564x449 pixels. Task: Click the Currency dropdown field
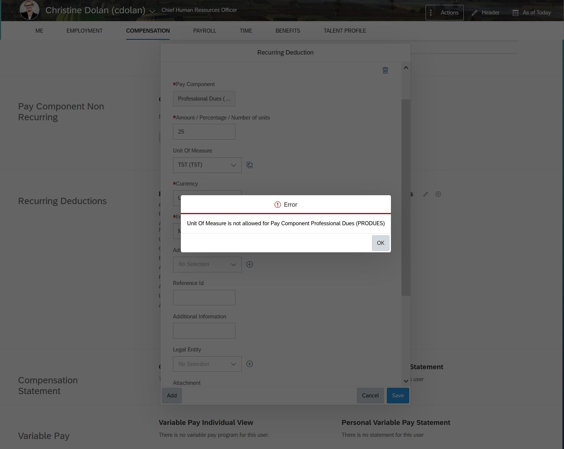click(207, 193)
